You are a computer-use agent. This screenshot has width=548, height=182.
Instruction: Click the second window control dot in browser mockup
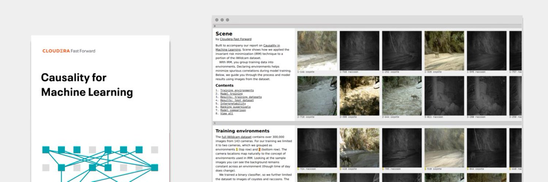pos(222,20)
